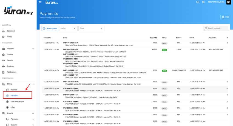Image resolution: width=233 pixels, height=126 pixels.
Task: Click the Students icon in sidebar
Action: coord(3,66)
